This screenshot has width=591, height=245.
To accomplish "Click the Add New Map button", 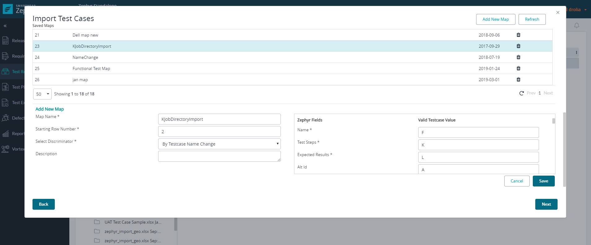I will click(495, 19).
